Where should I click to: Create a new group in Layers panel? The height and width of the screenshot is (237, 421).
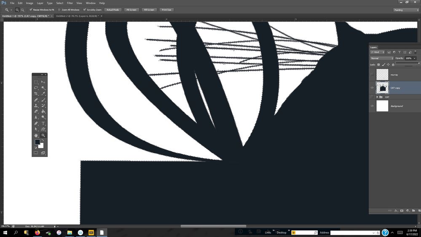(413, 211)
